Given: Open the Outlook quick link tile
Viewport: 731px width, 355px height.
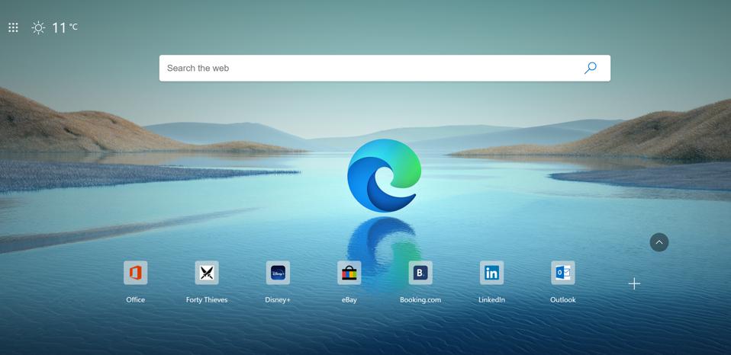Looking at the screenshot, I should click(563, 273).
